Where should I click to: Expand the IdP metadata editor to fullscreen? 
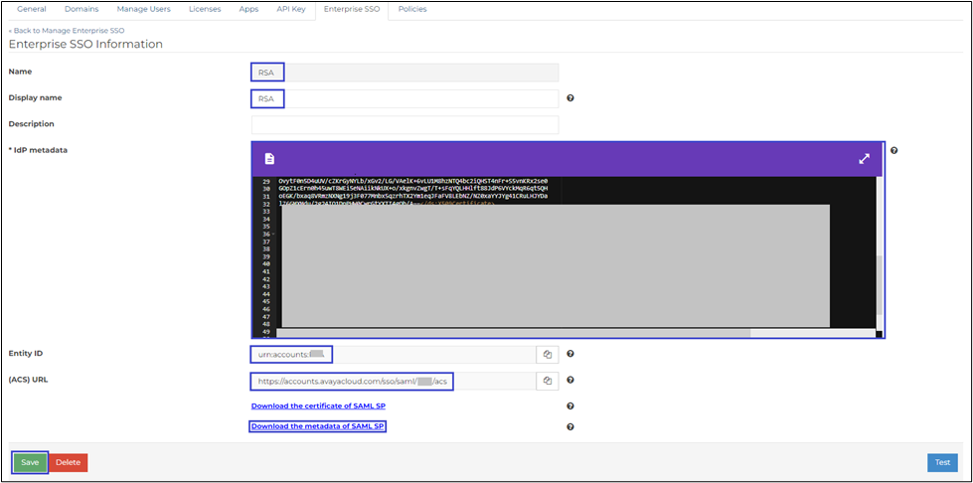click(864, 159)
